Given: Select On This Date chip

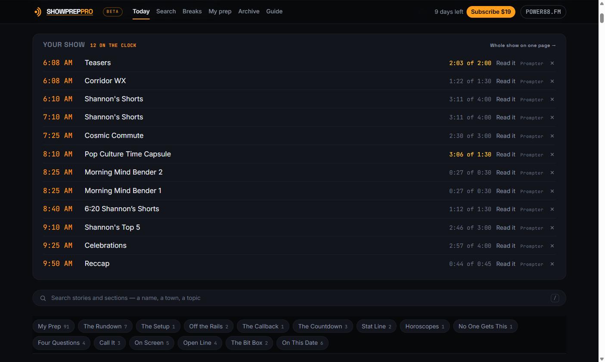Looking at the screenshot, I should coord(302,343).
